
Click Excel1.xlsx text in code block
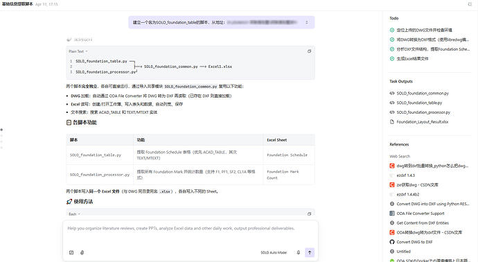click(x=220, y=67)
